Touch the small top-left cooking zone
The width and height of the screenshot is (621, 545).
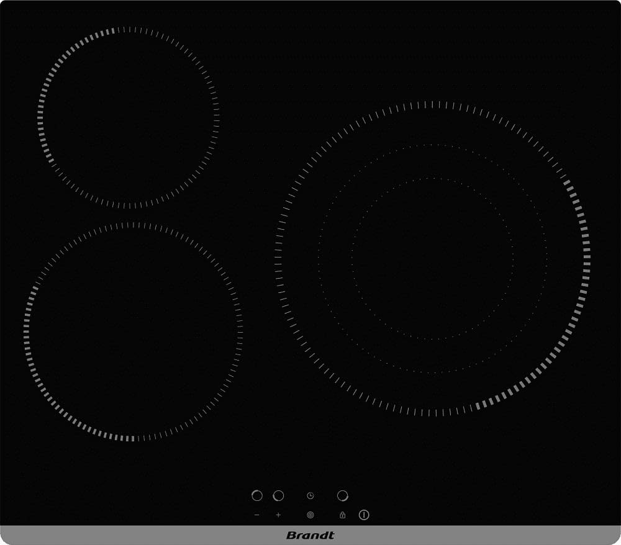click(129, 117)
